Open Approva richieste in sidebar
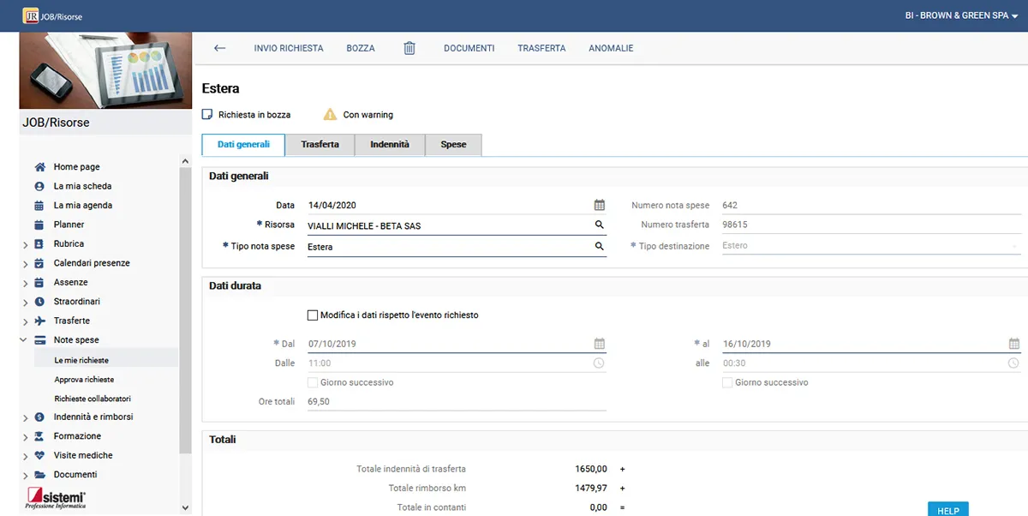1028x516 pixels. tap(84, 380)
